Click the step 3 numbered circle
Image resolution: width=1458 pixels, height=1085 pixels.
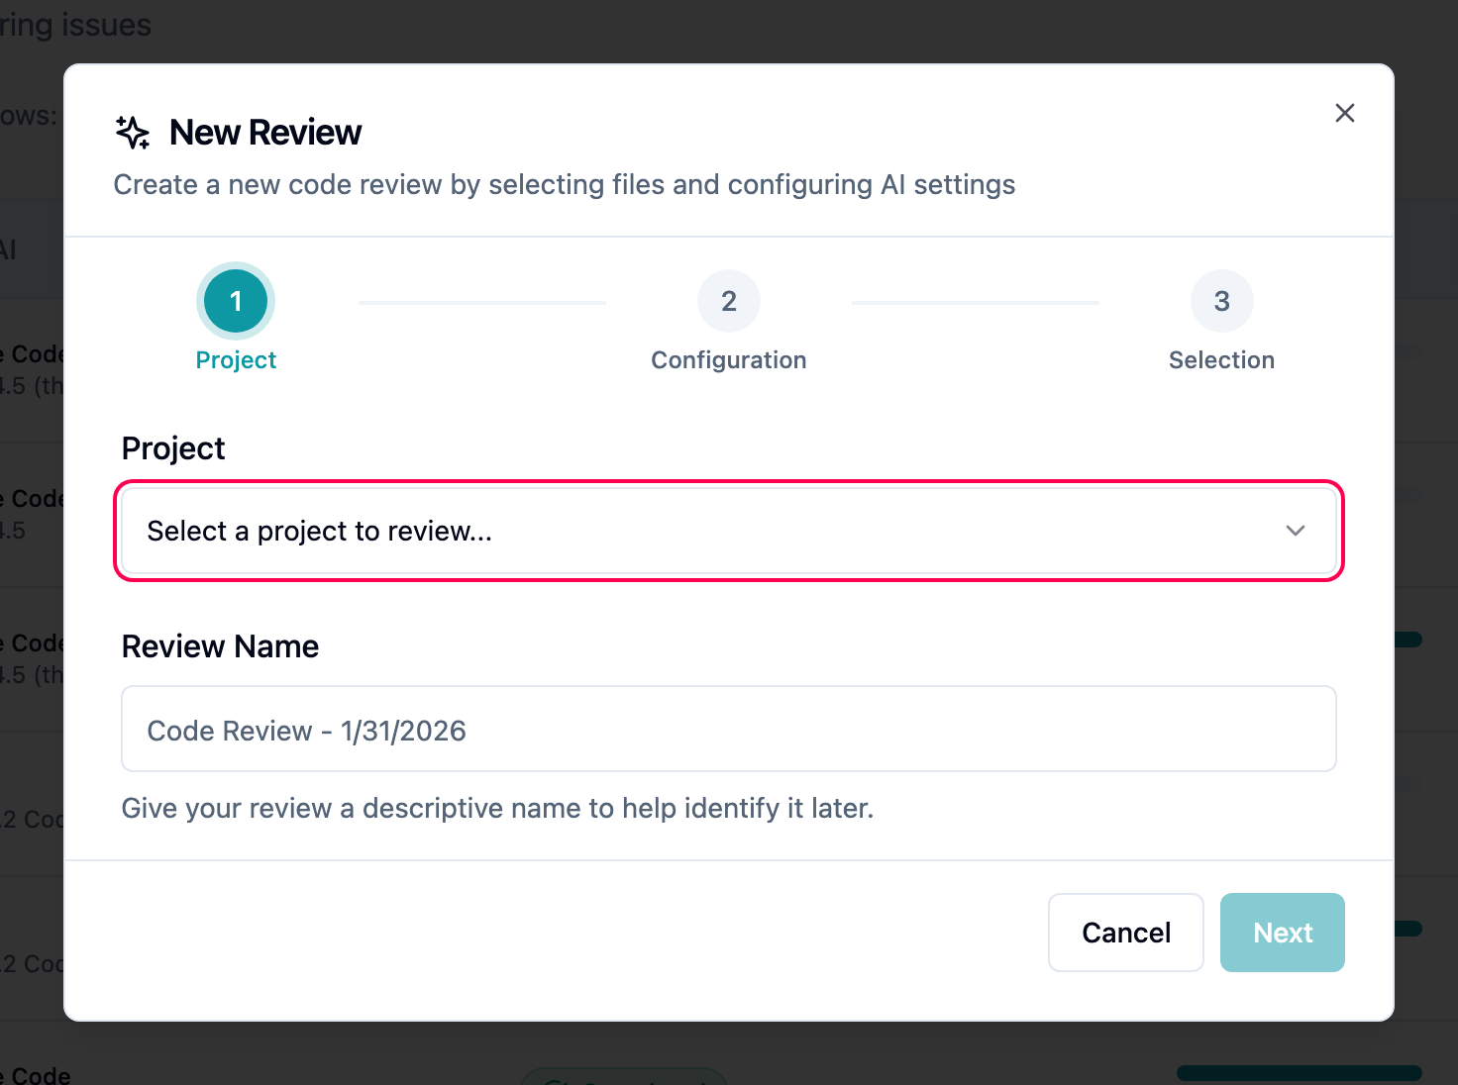[x=1221, y=301]
